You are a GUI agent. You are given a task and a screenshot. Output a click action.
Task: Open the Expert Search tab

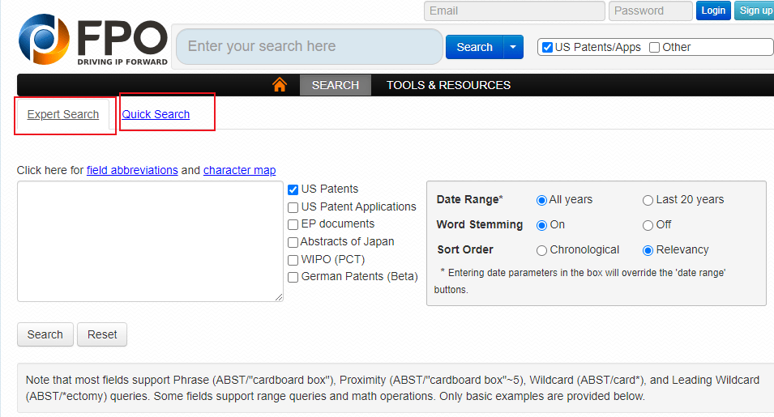click(63, 114)
